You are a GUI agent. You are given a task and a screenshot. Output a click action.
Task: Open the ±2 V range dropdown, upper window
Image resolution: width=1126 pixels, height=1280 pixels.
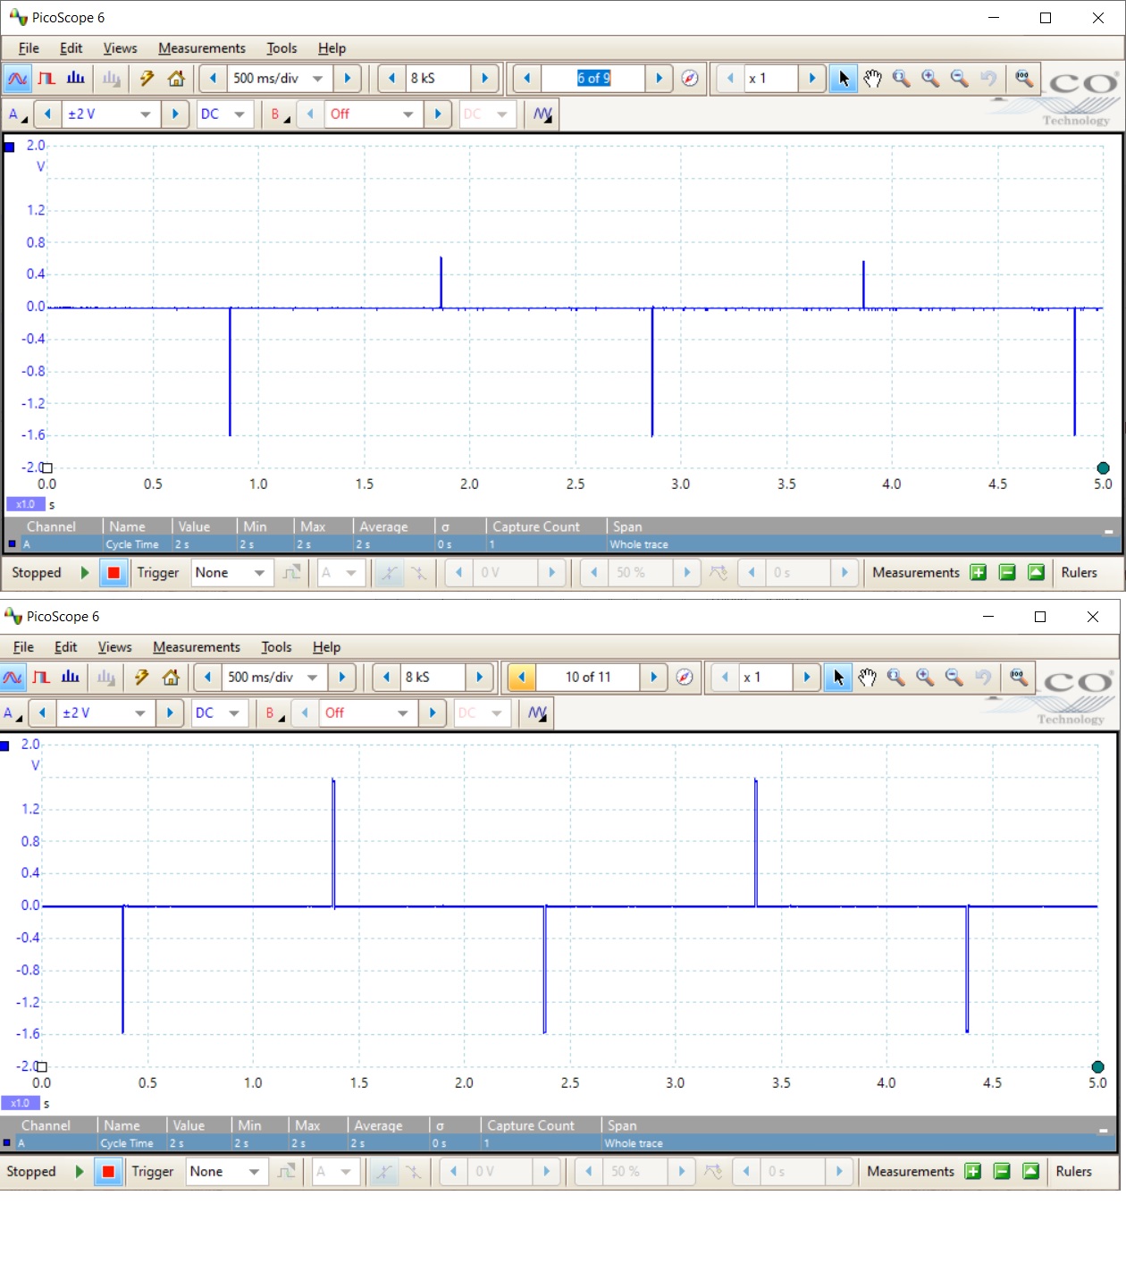[146, 114]
